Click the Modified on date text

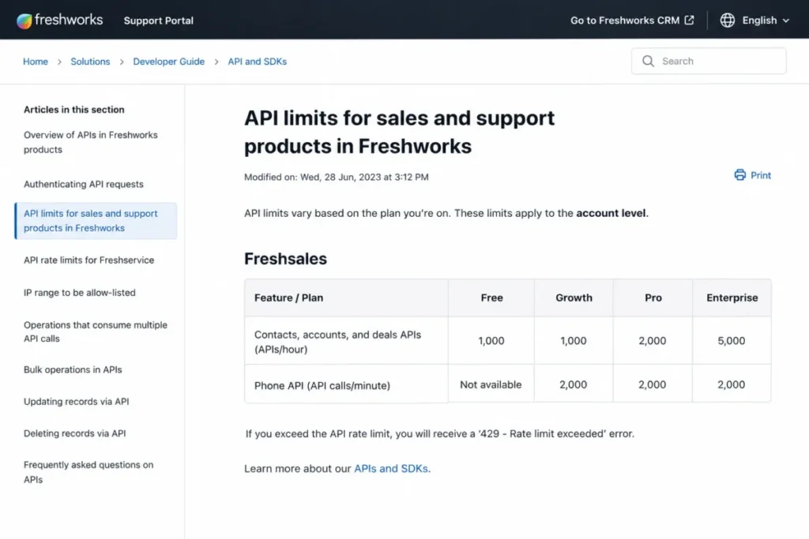coord(337,177)
